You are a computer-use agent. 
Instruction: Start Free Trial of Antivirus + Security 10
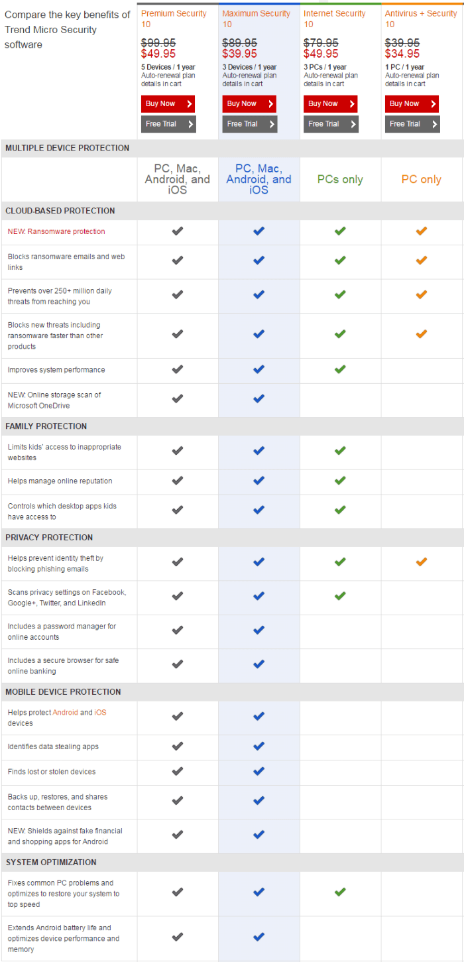pyautogui.click(x=412, y=124)
